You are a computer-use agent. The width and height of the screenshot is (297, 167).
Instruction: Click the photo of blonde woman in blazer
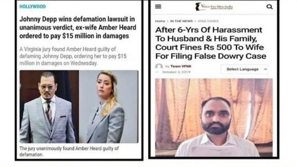click(x=108, y=107)
